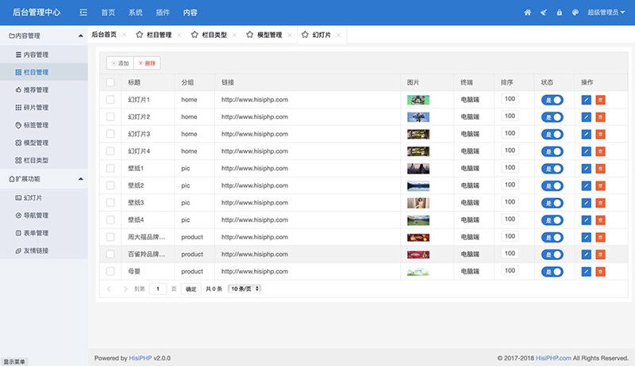
Task: Switch to the 后台首页 tab
Action: point(104,35)
